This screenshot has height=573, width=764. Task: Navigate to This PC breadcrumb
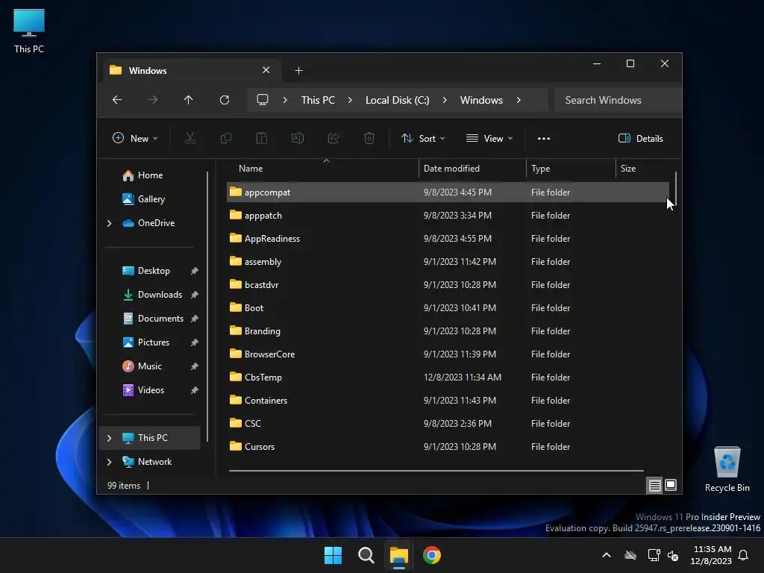pos(318,100)
